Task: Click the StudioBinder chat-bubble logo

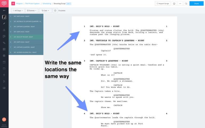Action: [x=4, y=3]
